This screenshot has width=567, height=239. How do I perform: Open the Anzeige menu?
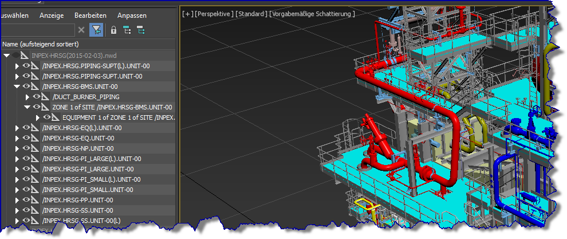[52, 15]
